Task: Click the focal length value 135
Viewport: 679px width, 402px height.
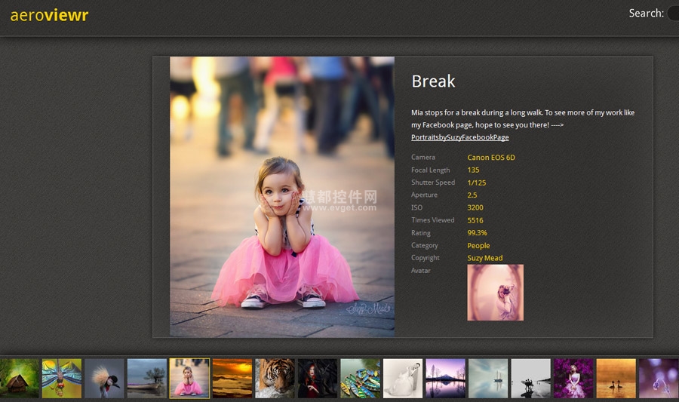Action: point(473,170)
